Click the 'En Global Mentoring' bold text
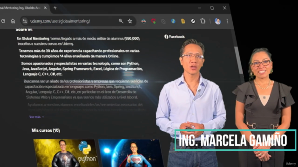The height and width of the screenshot is (167, 298). click(33, 39)
